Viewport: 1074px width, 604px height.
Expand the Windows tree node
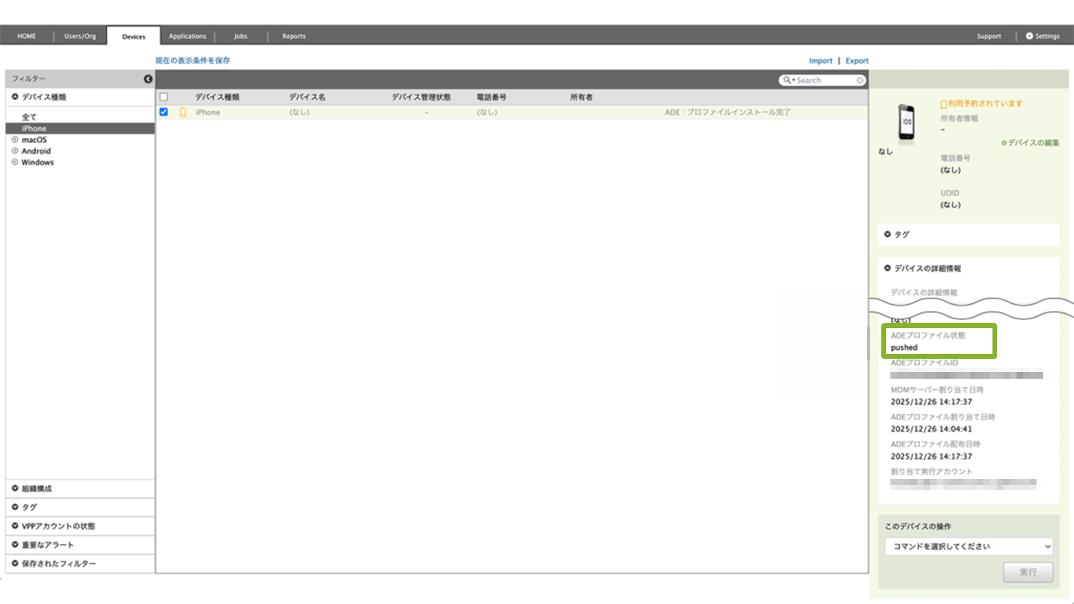point(15,162)
